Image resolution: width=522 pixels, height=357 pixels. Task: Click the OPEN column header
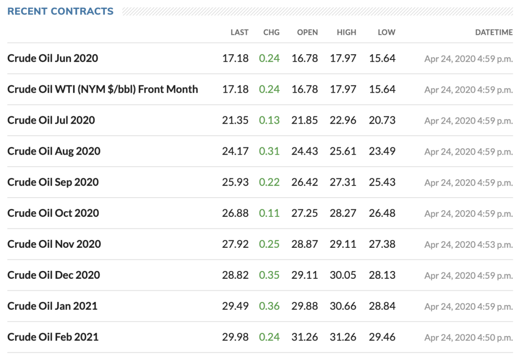tap(307, 32)
